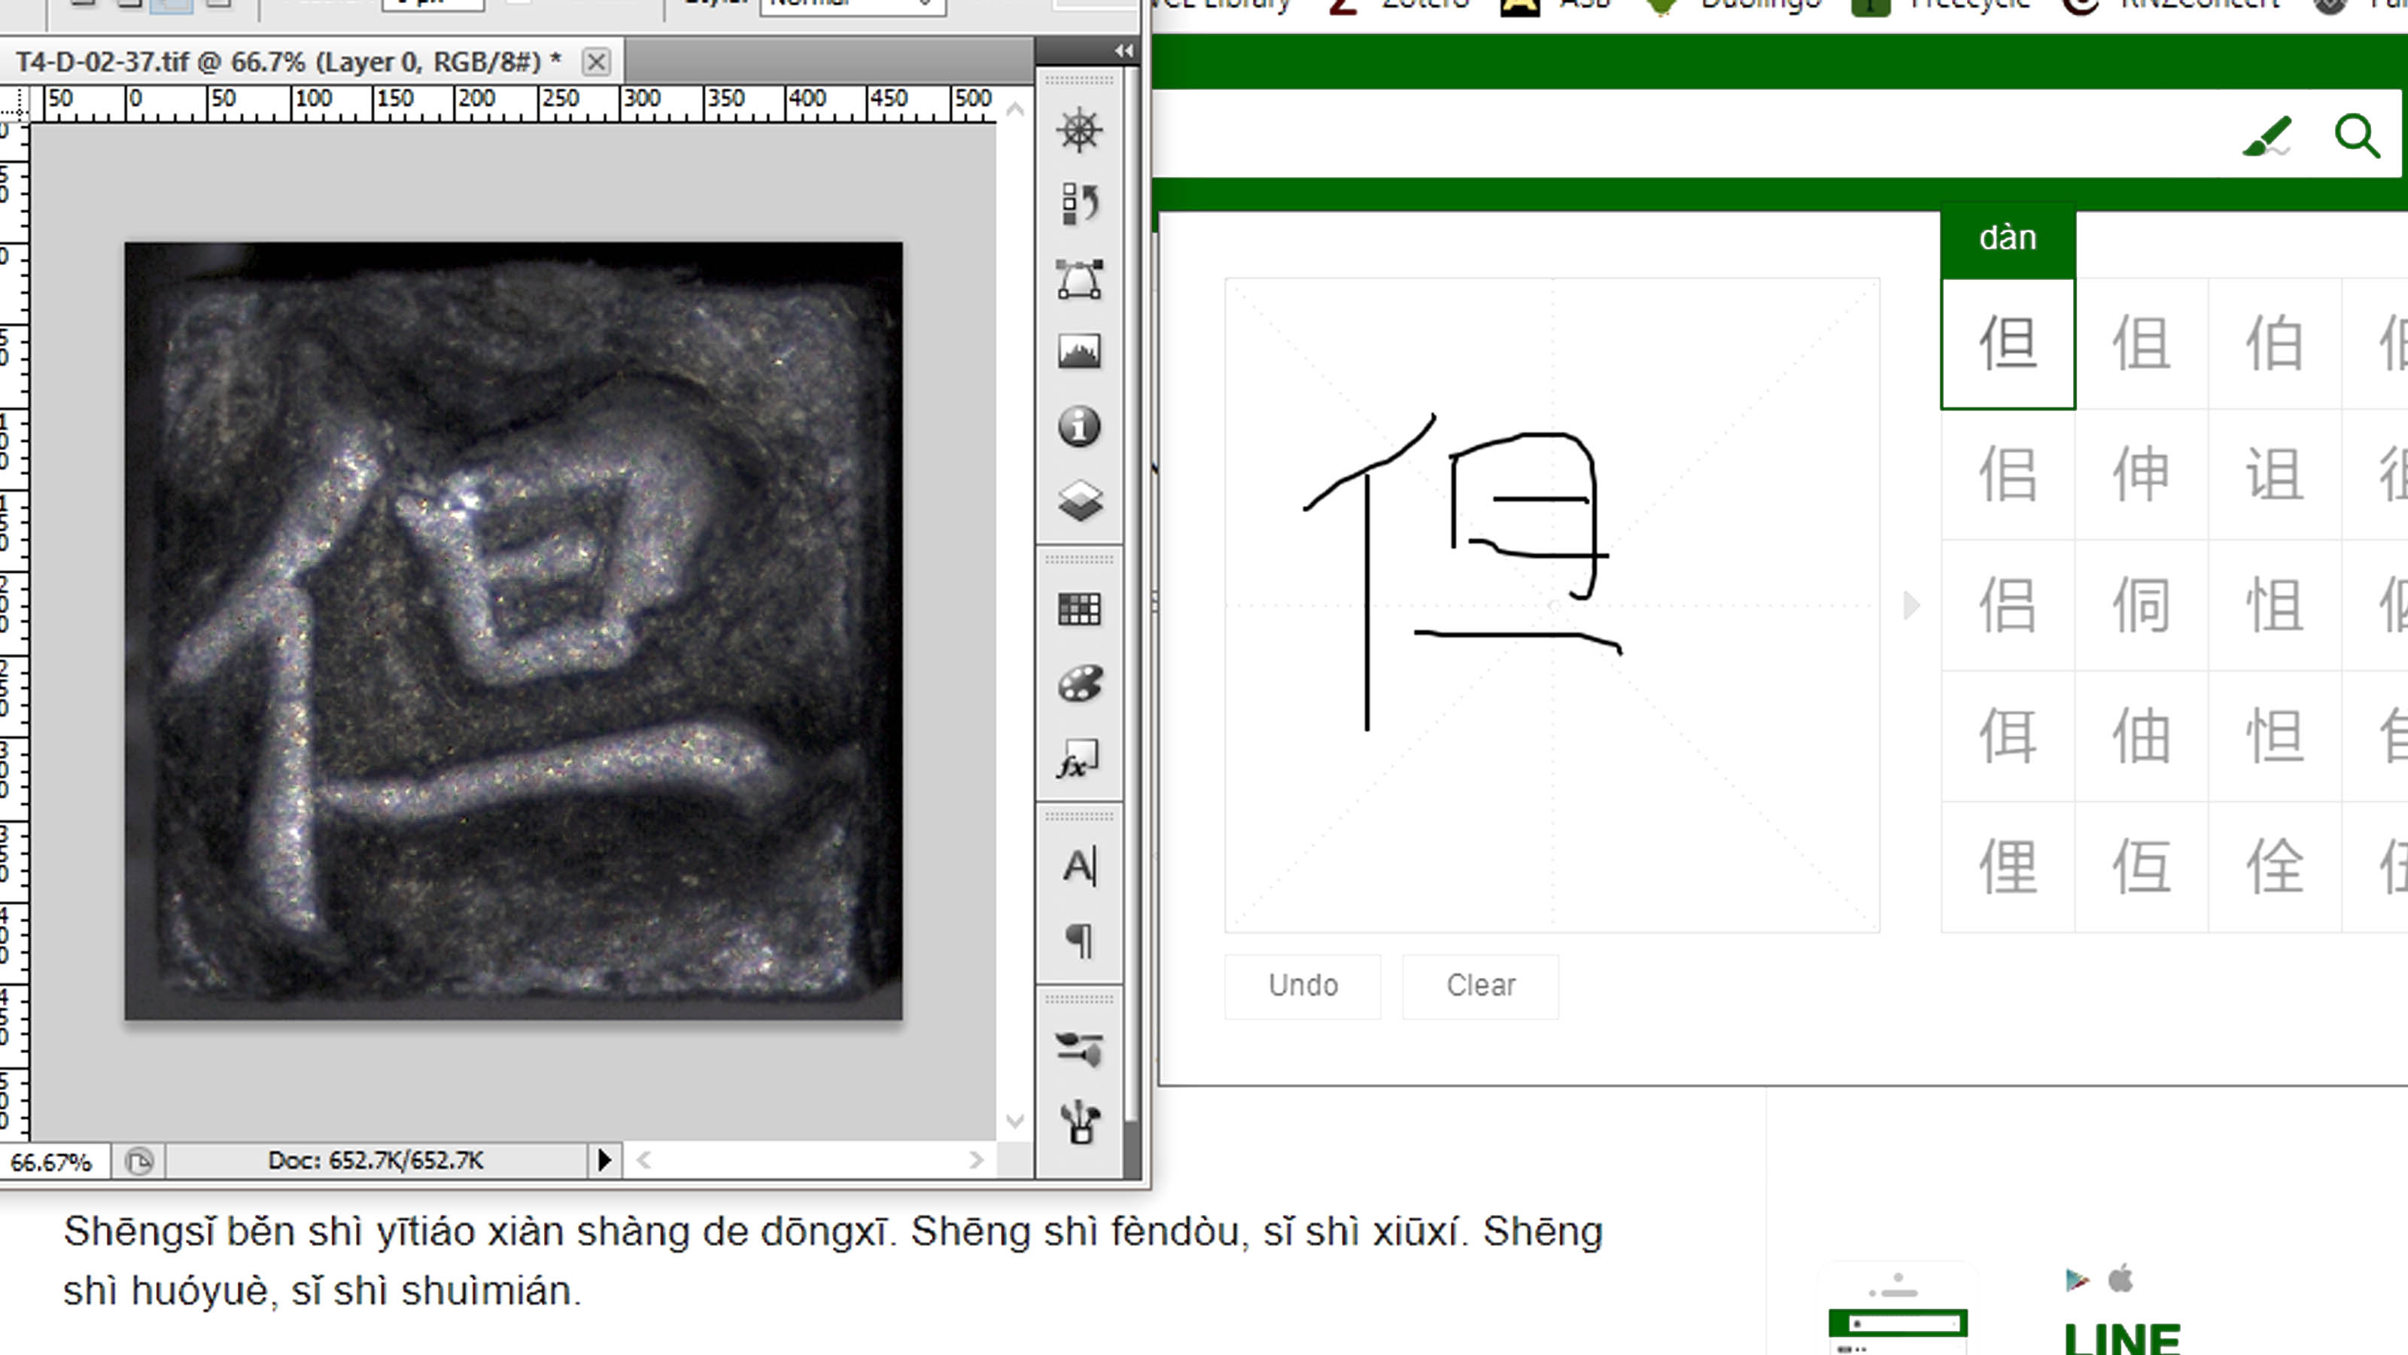Open the History panel icon

point(1079,203)
